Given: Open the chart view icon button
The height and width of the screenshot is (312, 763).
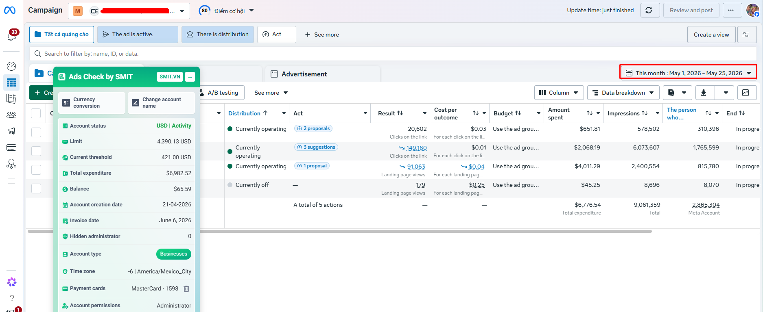Looking at the screenshot, I should [x=747, y=93].
